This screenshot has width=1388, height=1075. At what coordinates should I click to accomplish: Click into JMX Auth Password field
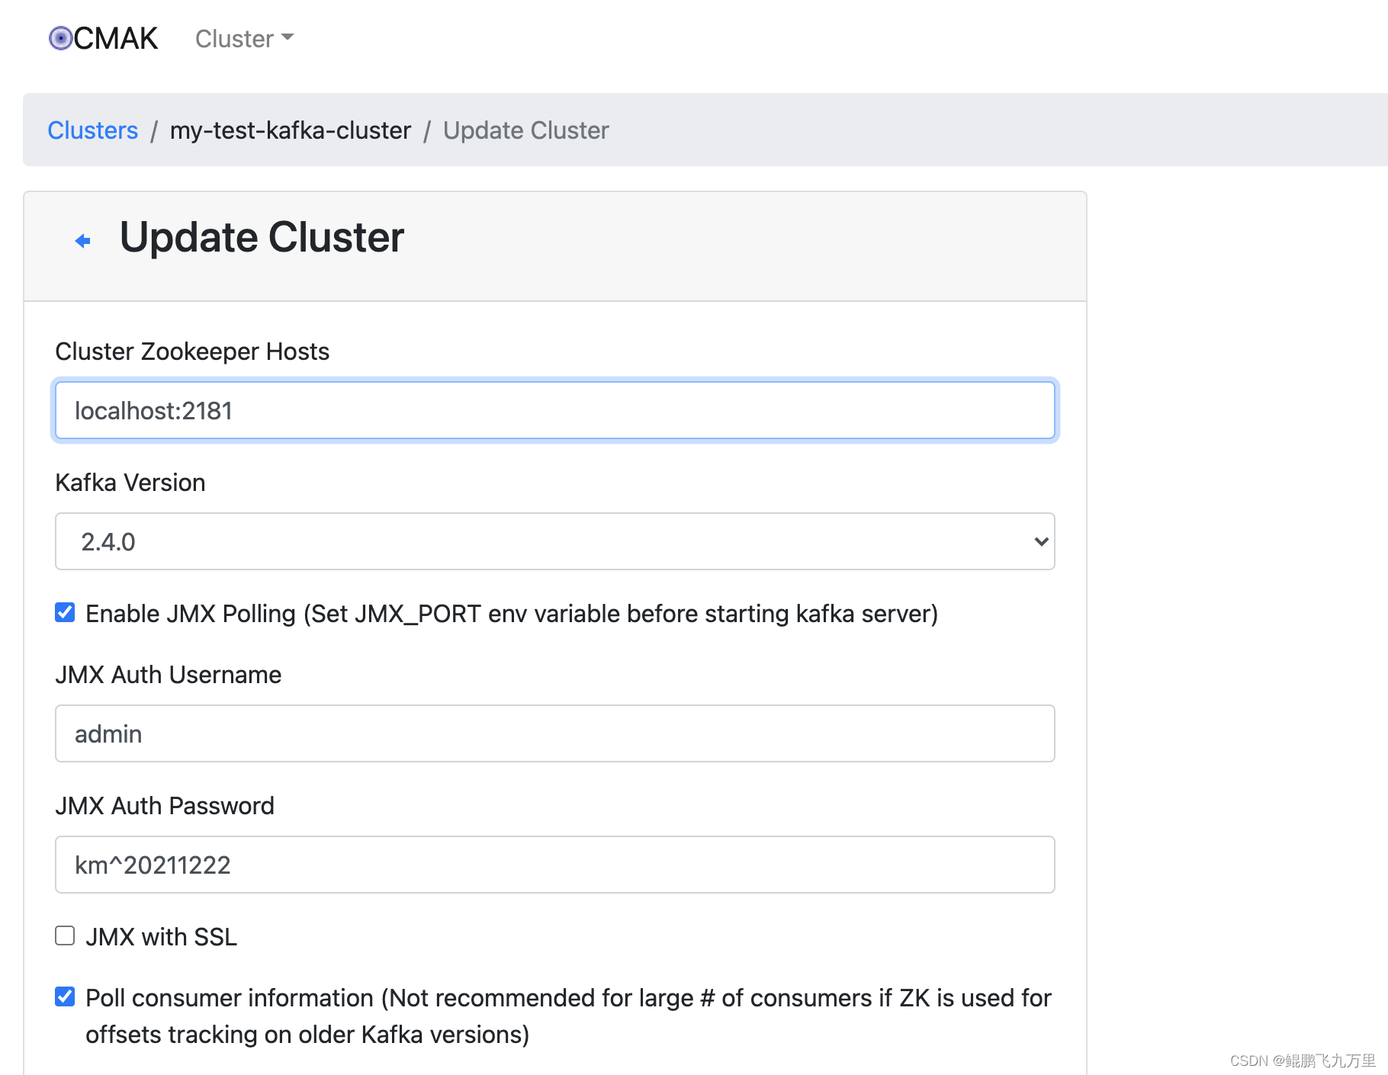555,865
